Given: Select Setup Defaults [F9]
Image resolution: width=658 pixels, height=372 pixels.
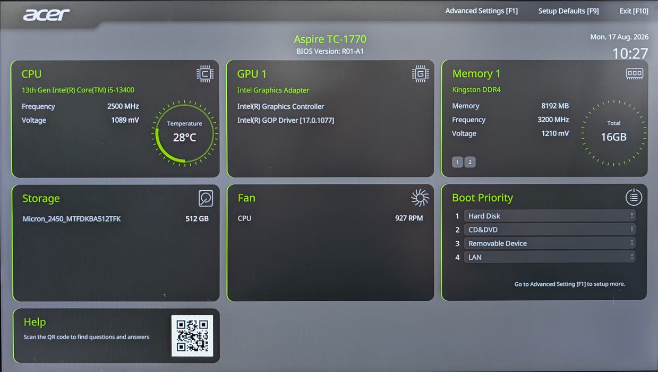Looking at the screenshot, I should coord(568,11).
